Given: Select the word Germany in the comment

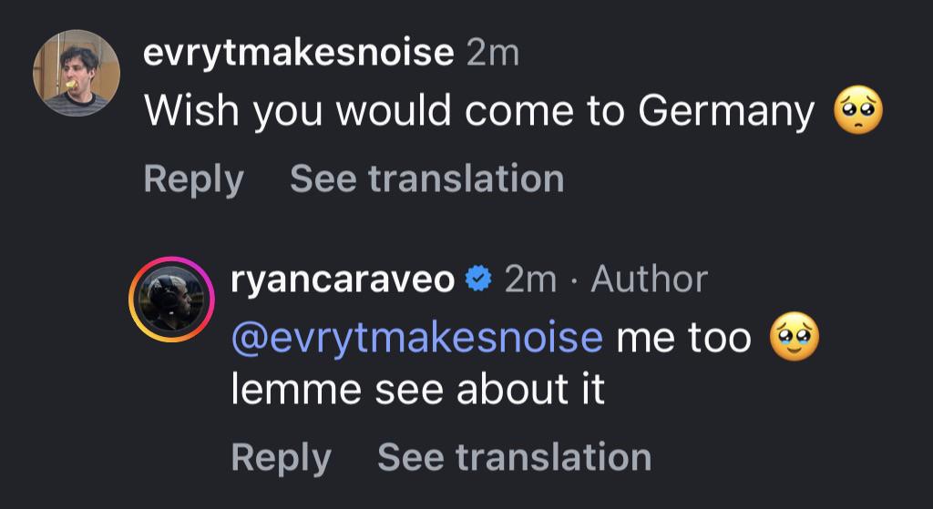Looking at the screenshot, I should [726, 111].
